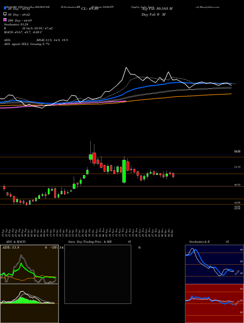The image size is (244, 323).
Task: Click the 'CL: 49.30' closing price label
Action: point(90,9)
